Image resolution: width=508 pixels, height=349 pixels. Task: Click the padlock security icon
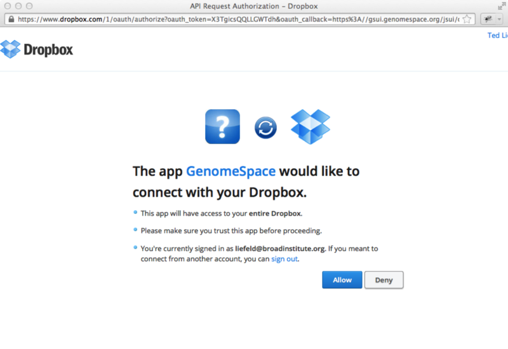pos(11,19)
